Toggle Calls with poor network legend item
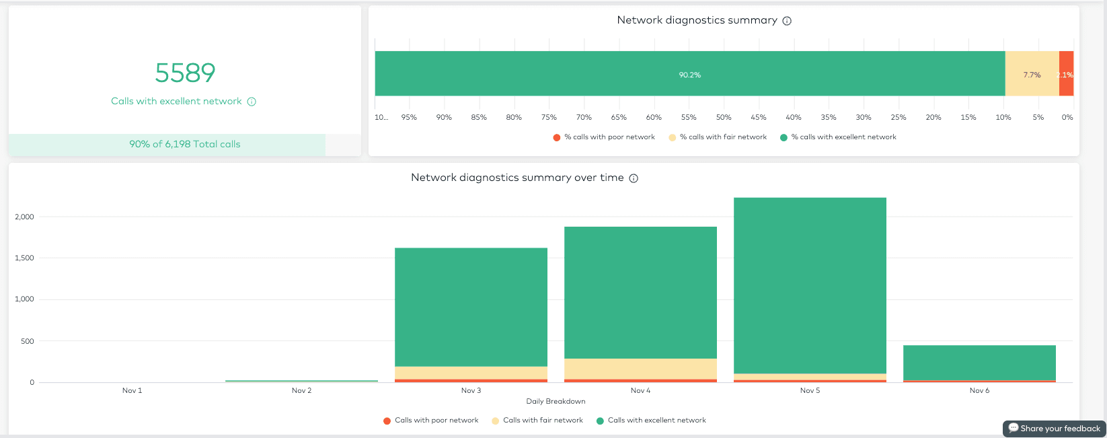This screenshot has width=1107, height=438. click(430, 421)
